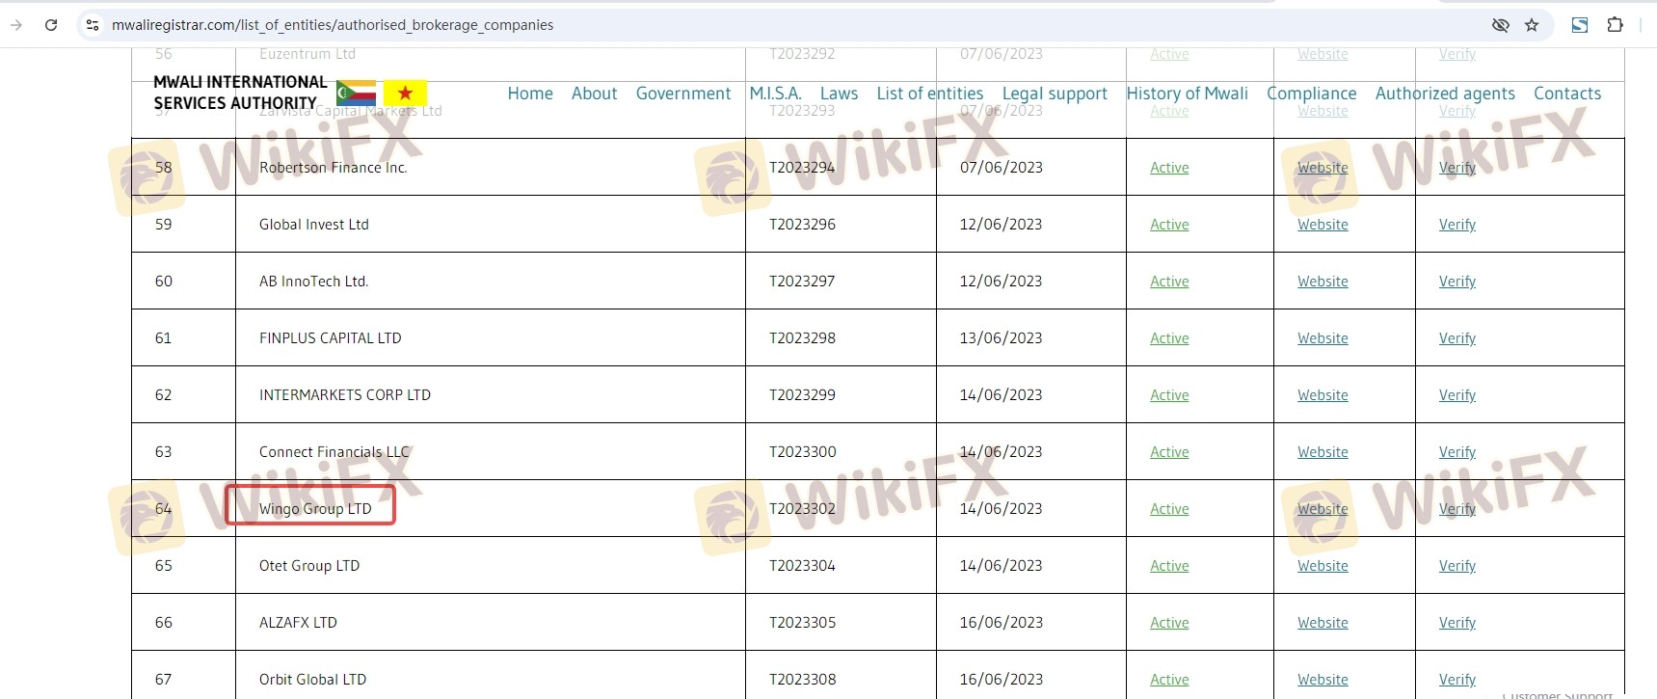Open the Government navigation item
Viewport: 1657px width, 699px height.
pos(682,94)
